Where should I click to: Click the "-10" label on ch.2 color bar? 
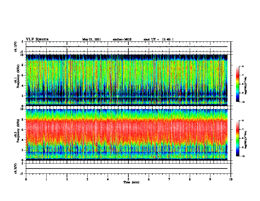[x=243, y=156]
